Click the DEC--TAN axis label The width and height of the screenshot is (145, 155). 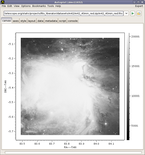6,86
